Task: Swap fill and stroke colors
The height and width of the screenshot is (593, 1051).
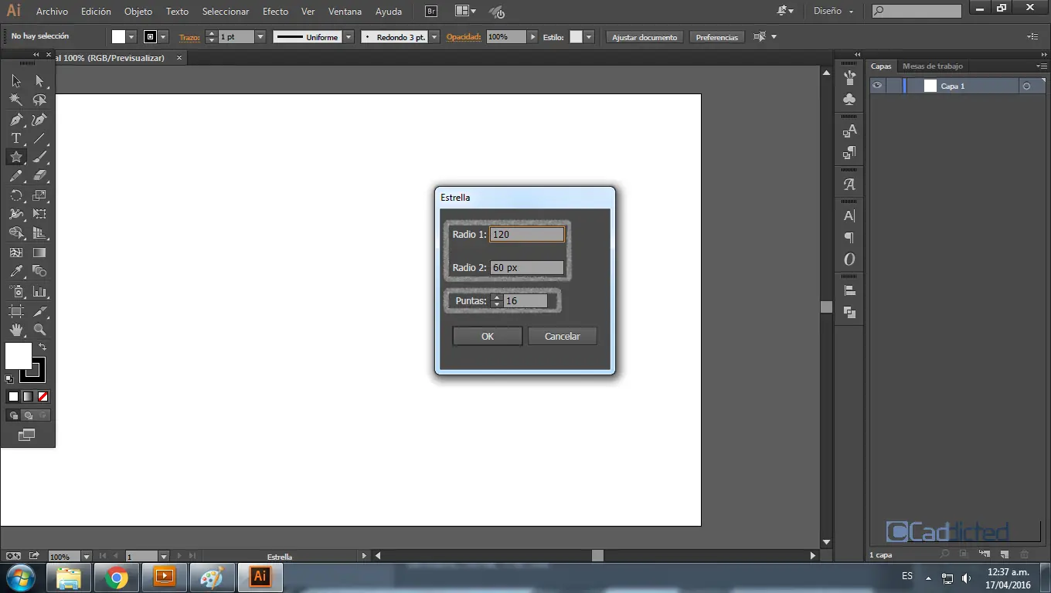Action: click(43, 347)
